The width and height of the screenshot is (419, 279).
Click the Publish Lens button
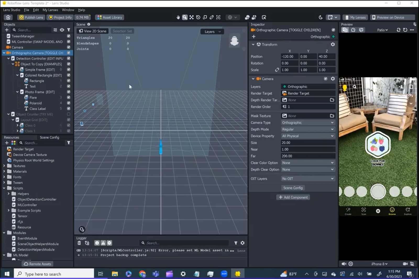(31, 17)
